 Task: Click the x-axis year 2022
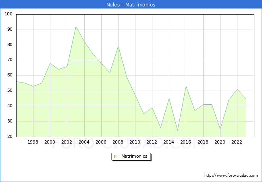237,142
